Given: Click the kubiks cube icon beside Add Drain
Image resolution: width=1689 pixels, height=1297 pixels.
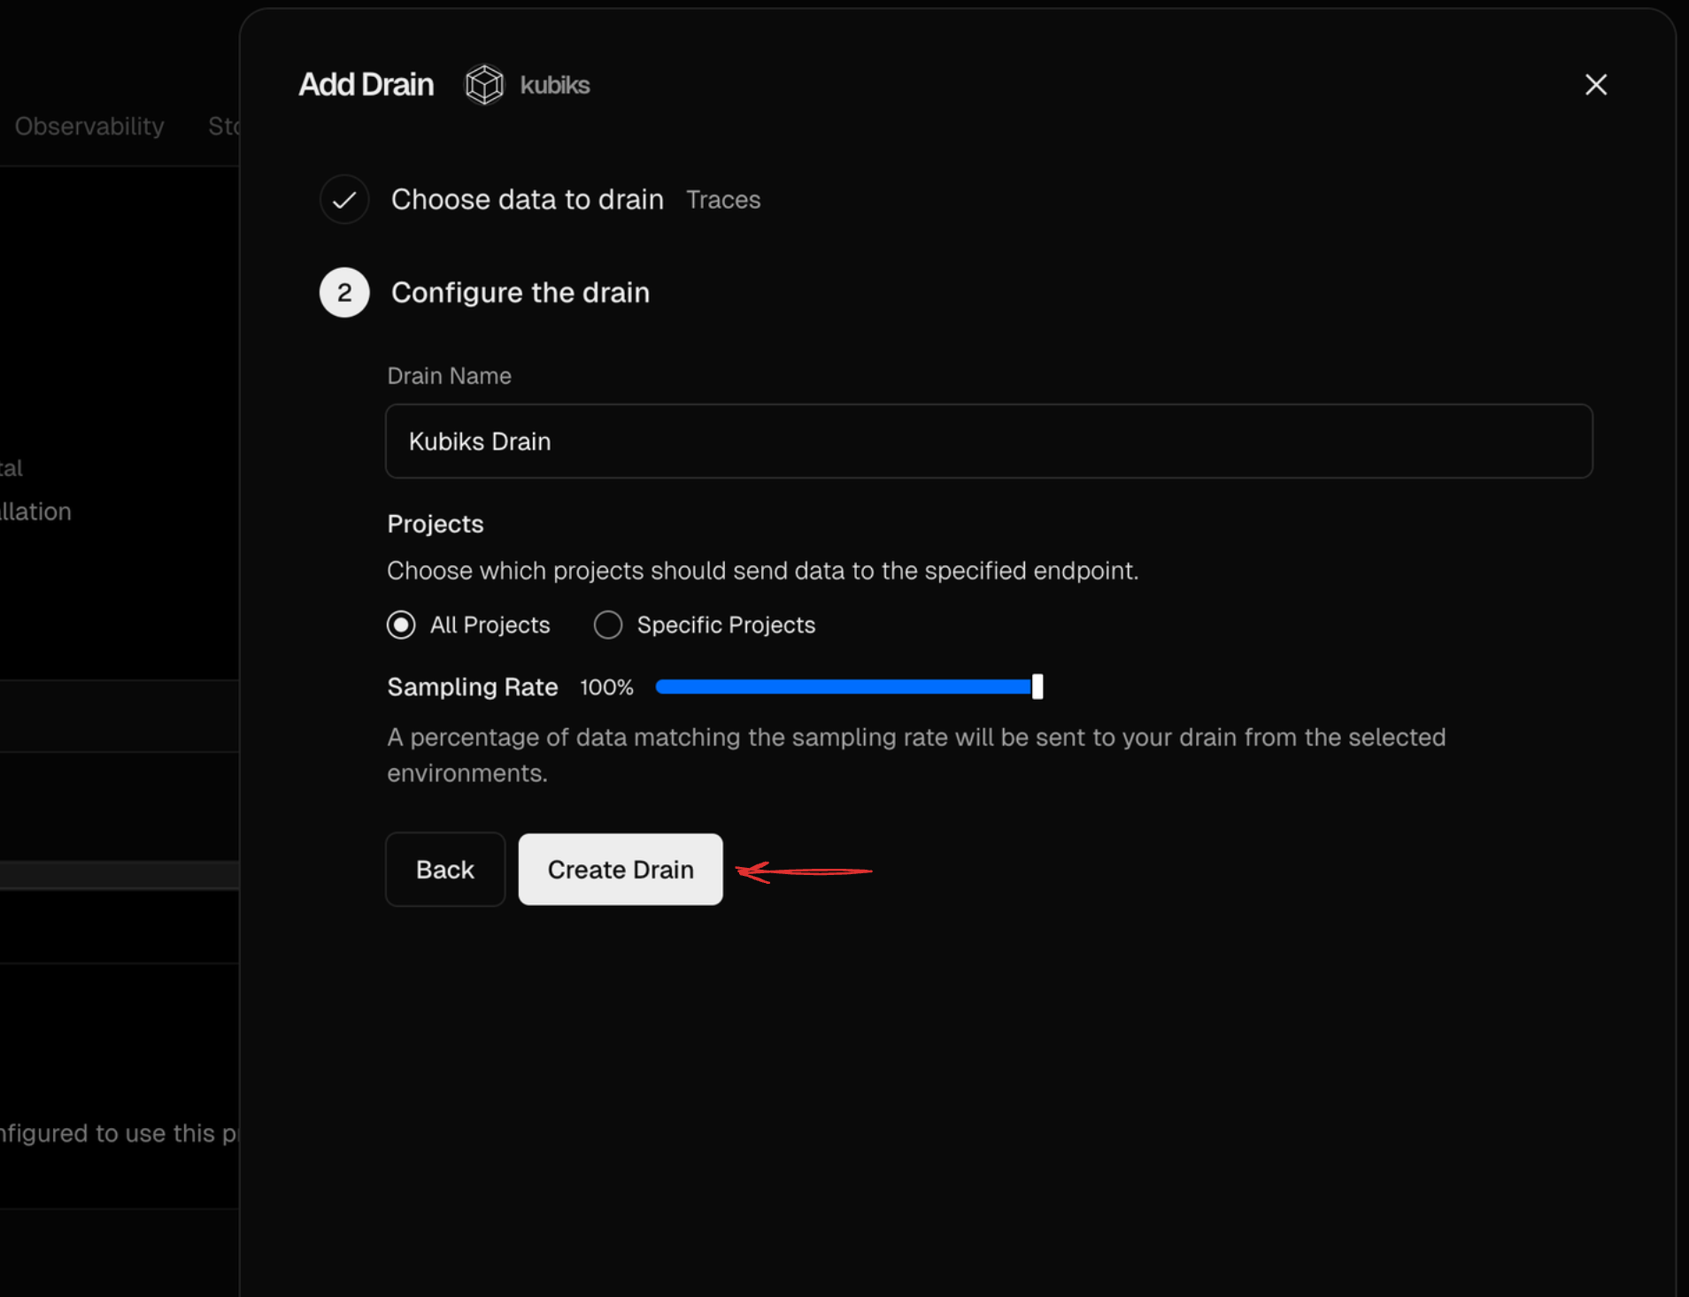Looking at the screenshot, I should pyautogui.click(x=483, y=84).
